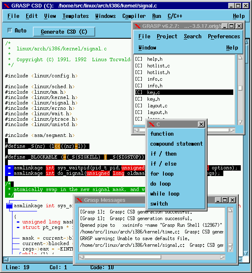This screenshot has width=252, height=273.
Task: Select layout.h in the file list
Action: (184, 112)
